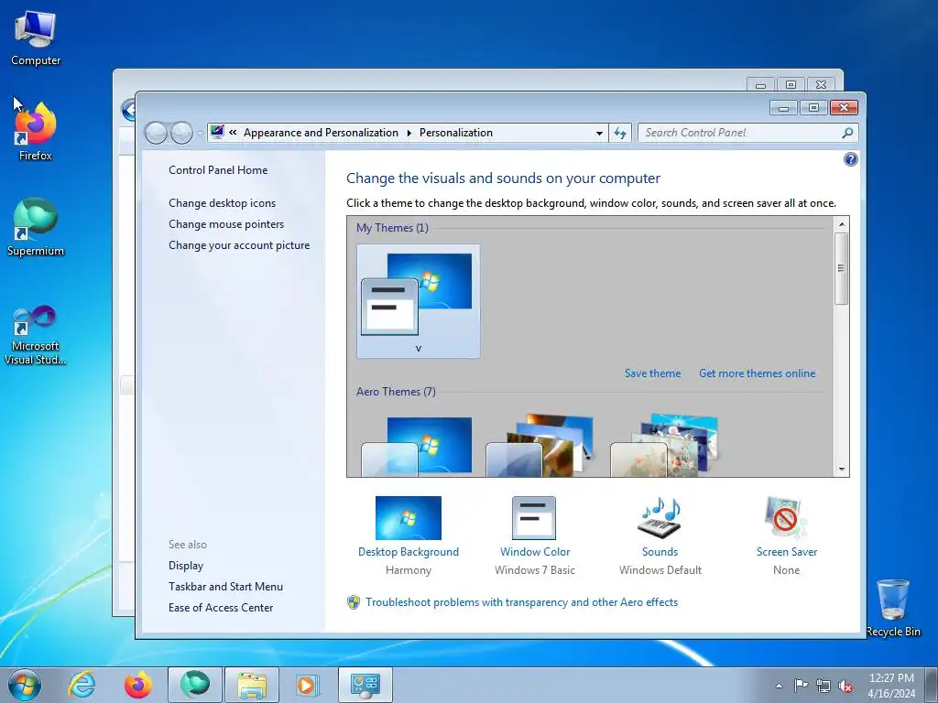Open Ease of Access Center link

[x=220, y=608]
